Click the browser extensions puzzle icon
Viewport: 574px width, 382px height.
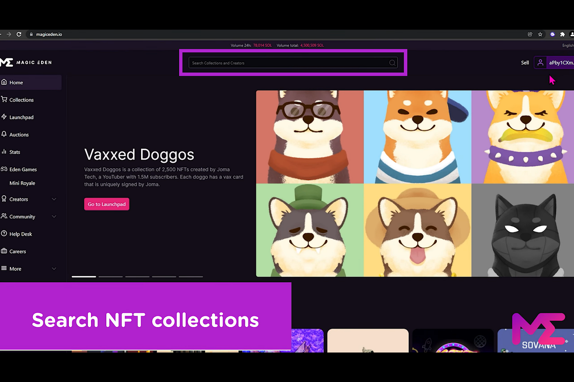562,34
